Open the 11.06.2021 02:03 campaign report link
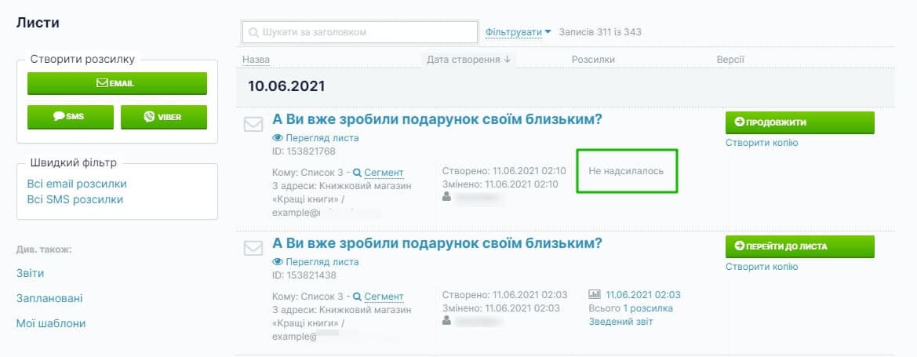This screenshot has width=917, height=357. tap(643, 295)
